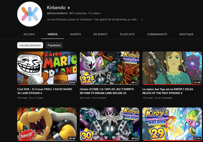This screenshot has height=142, width=203.
Task: Sort videos by Populaires
Action: click(x=54, y=45)
